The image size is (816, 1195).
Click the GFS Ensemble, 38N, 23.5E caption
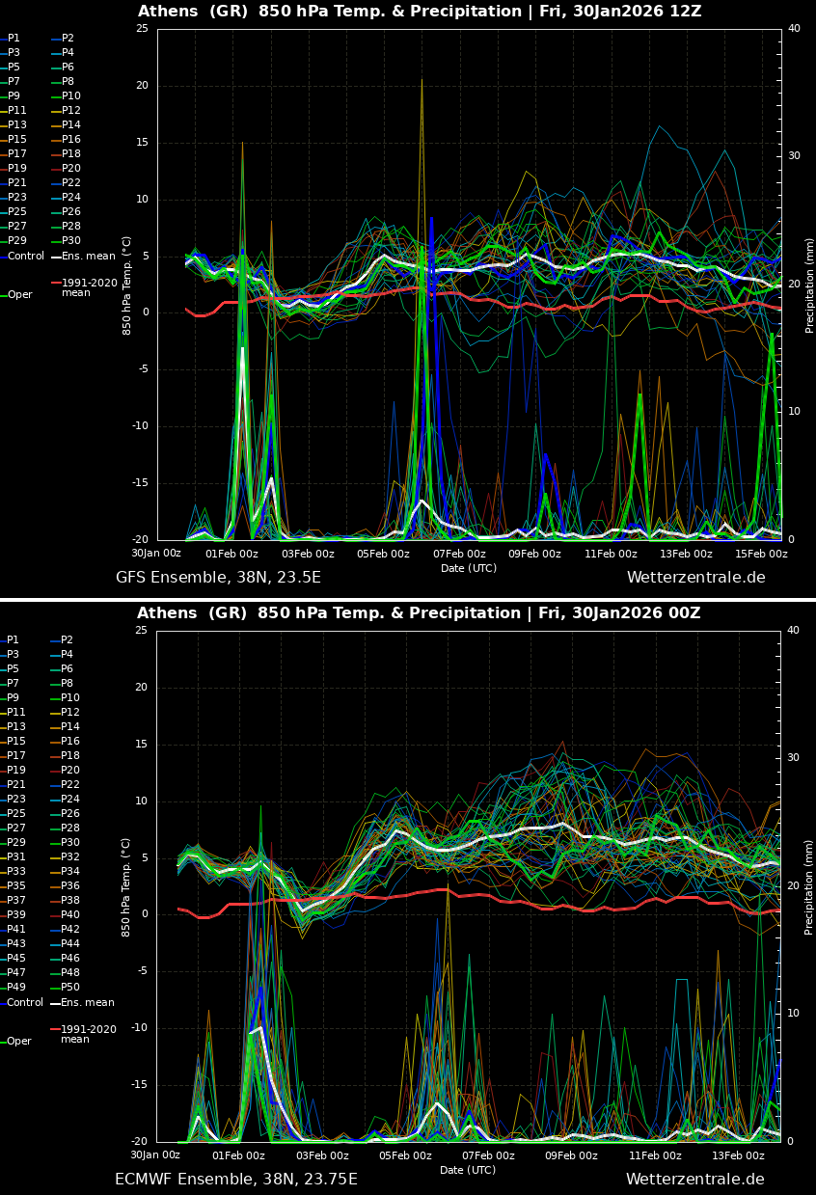tap(218, 578)
